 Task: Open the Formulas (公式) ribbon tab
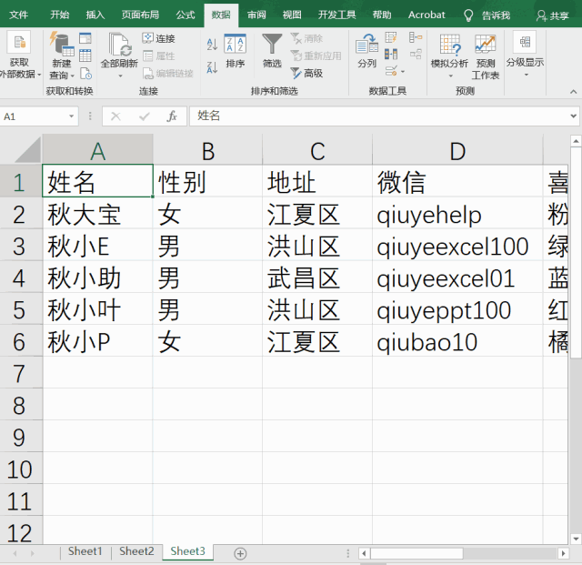[186, 15]
